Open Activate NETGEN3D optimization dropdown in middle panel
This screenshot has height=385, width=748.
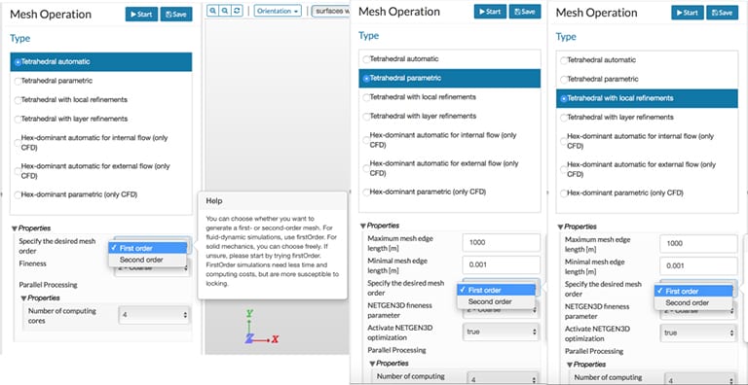point(501,332)
